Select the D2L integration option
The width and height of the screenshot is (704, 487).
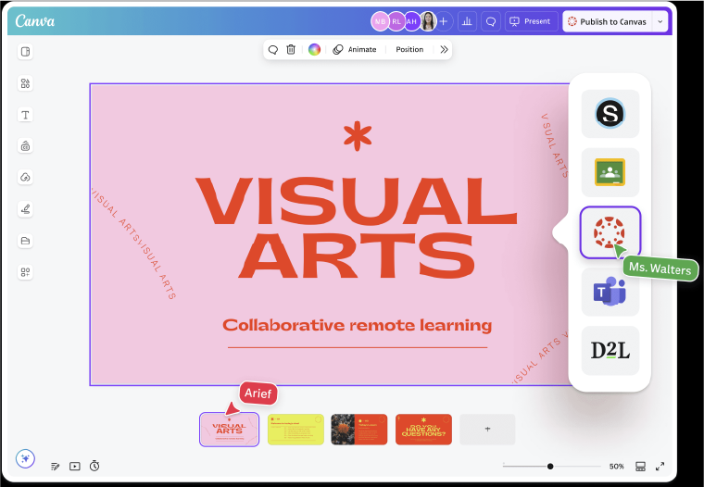click(610, 351)
